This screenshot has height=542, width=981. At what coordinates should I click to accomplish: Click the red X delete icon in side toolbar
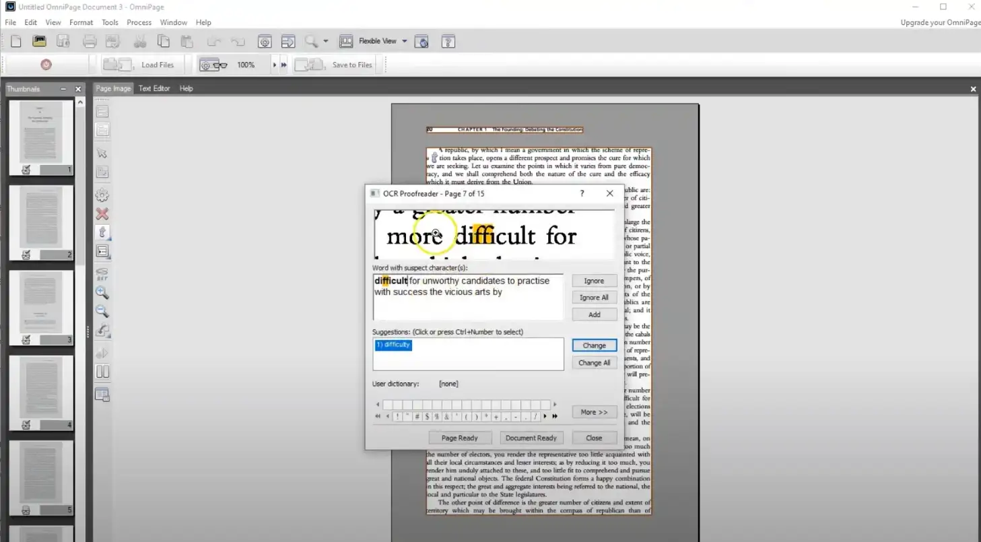tap(102, 214)
